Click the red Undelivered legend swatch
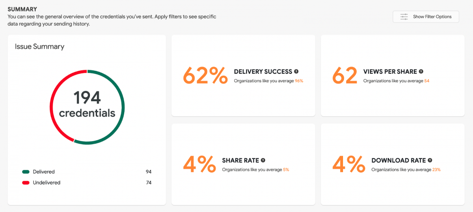The width and height of the screenshot is (473, 212). click(26, 183)
